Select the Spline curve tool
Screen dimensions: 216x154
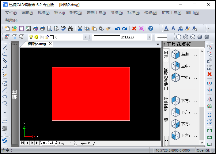[x=5, y=67]
